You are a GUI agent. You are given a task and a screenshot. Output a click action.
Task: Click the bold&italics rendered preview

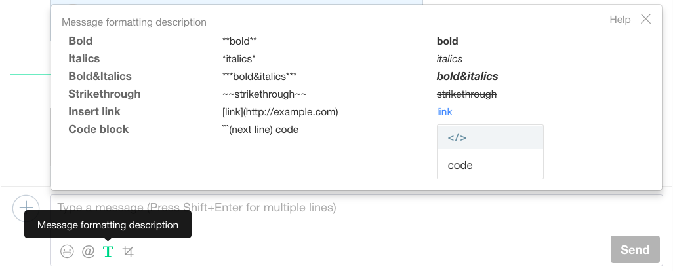[467, 77]
